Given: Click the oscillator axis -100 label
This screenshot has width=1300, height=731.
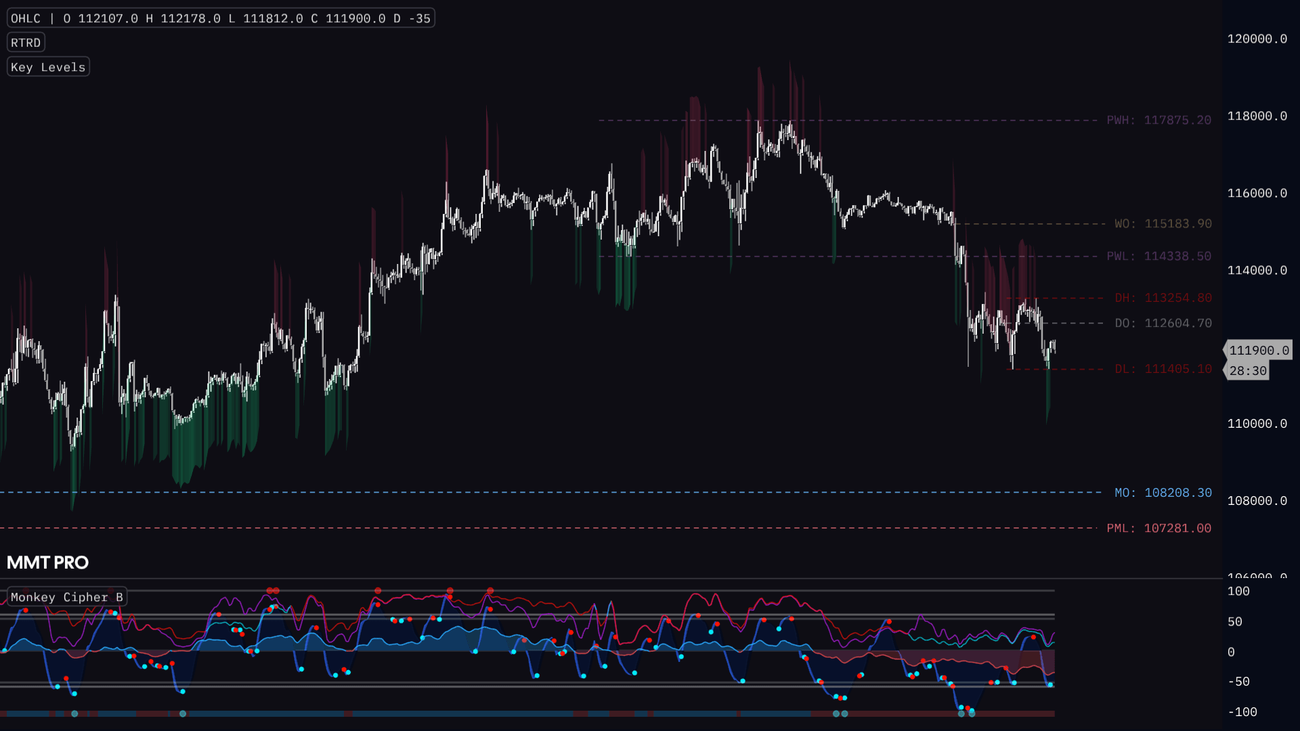Looking at the screenshot, I should (x=1242, y=712).
